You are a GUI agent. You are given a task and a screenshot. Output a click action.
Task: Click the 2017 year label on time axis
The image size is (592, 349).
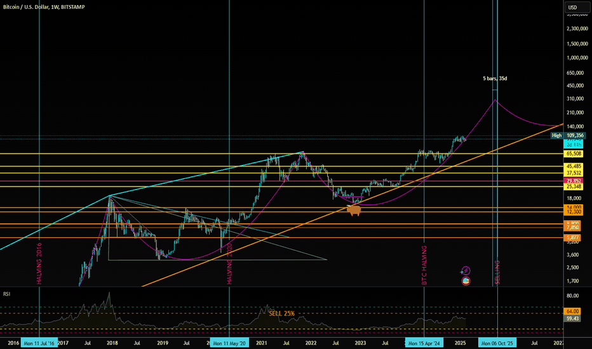pyautogui.click(x=63, y=343)
